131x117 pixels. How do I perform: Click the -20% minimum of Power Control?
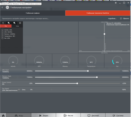(x=31, y=84)
